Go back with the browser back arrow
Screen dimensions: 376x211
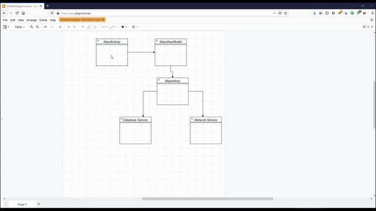[x=5, y=13]
